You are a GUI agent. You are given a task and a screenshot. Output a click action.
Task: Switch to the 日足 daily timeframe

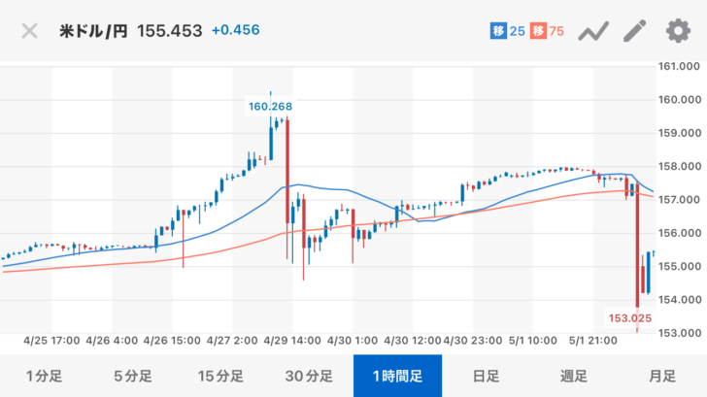click(486, 376)
